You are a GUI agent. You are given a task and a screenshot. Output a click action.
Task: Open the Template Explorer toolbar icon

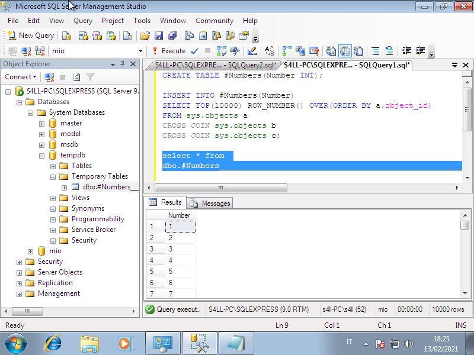(x=230, y=35)
